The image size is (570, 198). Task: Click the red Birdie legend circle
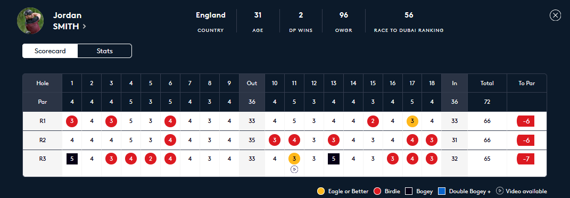[x=377, y=191]
